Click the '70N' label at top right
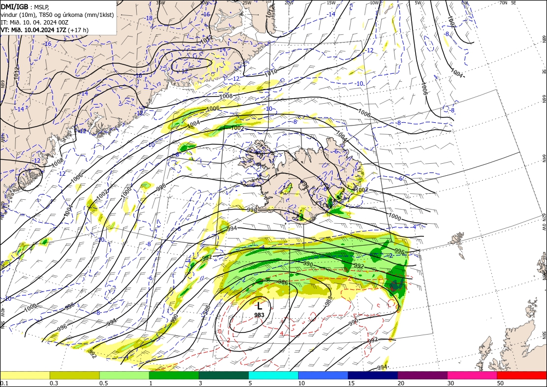The width and height of the screenshot is (547, 387). pyautogui.click(x=503, y=2)
